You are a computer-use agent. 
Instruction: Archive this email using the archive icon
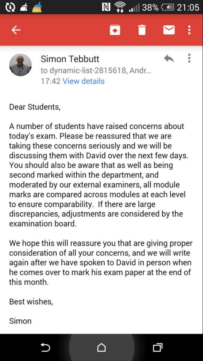click(115, 30)
